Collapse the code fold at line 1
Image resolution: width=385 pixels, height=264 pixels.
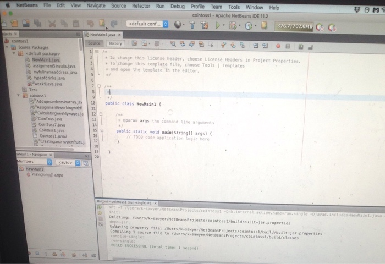97,51
